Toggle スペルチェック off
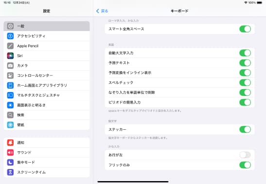Image resolution: width=266 pixels, height=184 pixels. click(245, 83)
